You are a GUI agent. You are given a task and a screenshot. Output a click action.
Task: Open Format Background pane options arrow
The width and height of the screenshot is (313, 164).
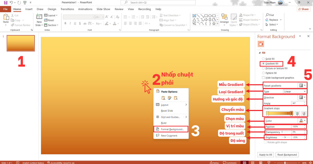tap(300, 36)
